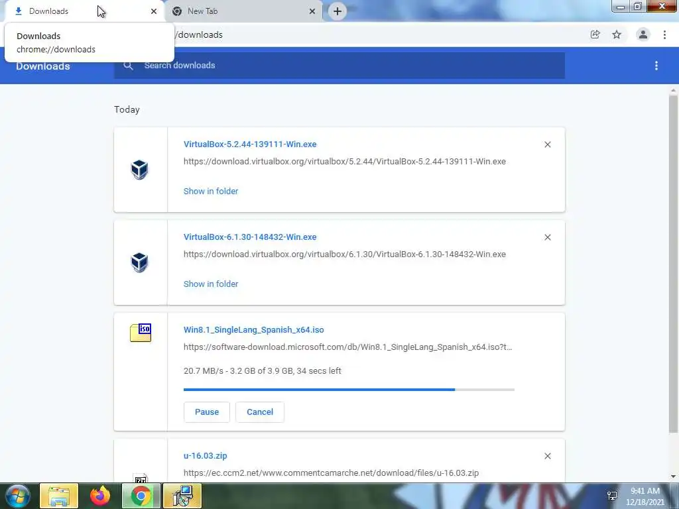Close the New Tab tab
679x509 pixels.
[312, 11]
